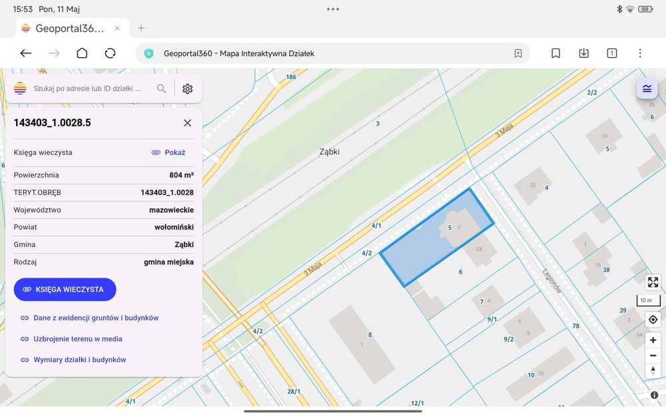Close the Geoportal360 browser tab

[x=117, y=28]
